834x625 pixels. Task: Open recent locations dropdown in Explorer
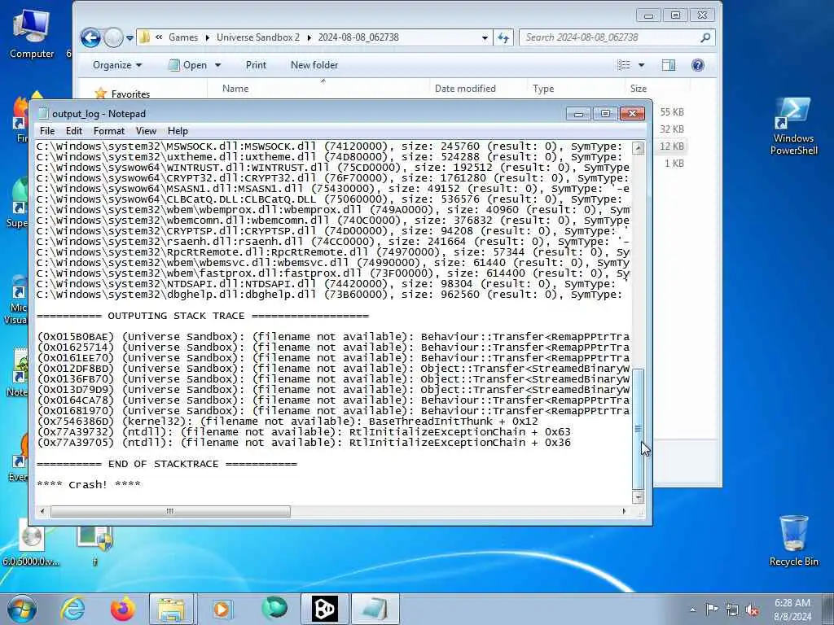[x=129, y=38]
